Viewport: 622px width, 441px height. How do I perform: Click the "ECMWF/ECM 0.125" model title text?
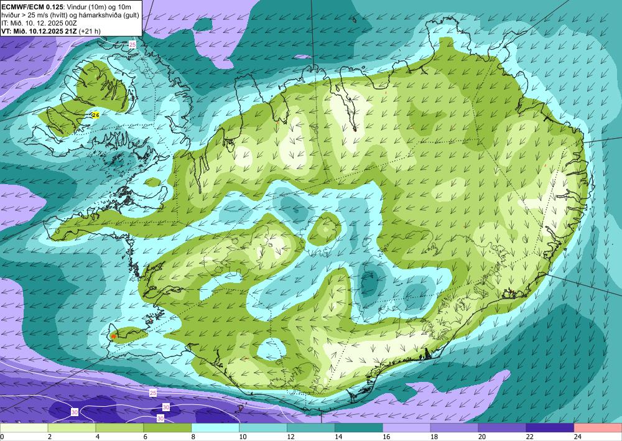31,7
